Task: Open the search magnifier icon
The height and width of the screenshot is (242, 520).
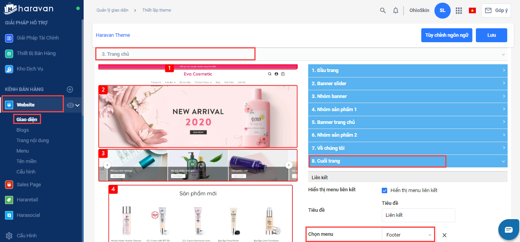Action: pos(383,10)
